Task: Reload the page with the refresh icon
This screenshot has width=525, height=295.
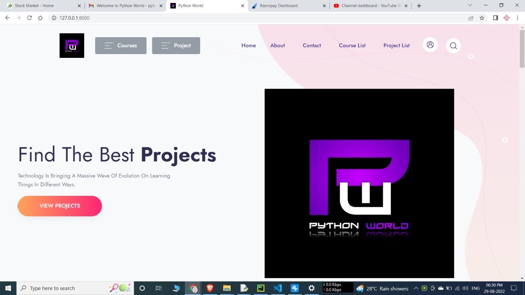Action: pyautogui.click(x=30, y=18)
